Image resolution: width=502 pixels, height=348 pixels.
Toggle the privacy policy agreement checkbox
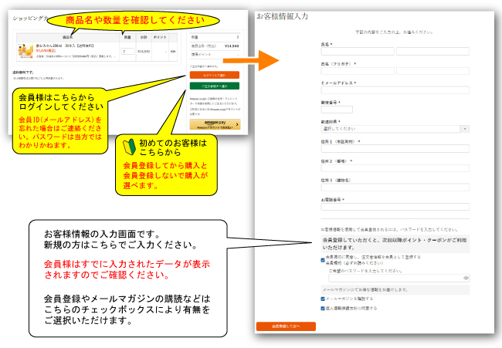pyautogui.click(x=323, y=307)
